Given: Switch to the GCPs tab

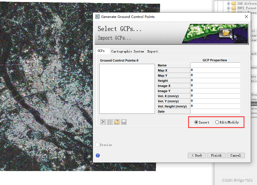Looking at the screenshot, I should coord(103,51).
